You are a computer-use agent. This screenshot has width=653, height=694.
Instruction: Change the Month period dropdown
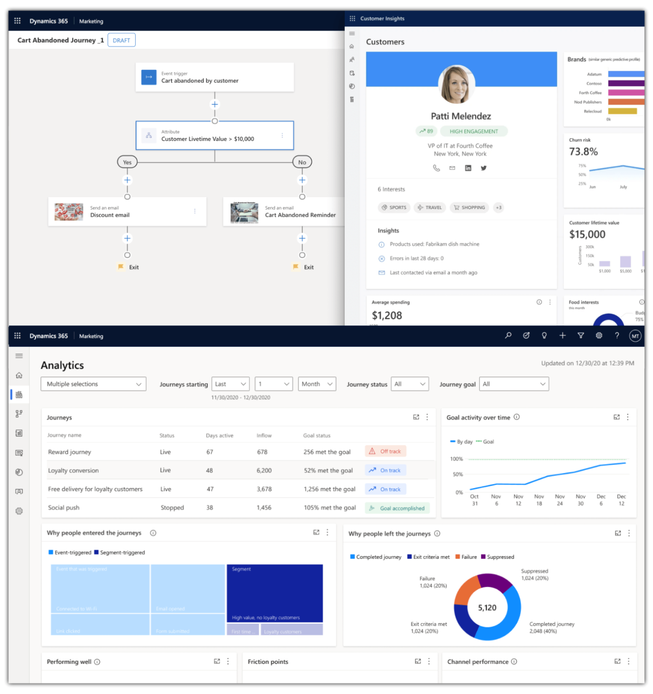pyautogui.click(x=317, y=384)
